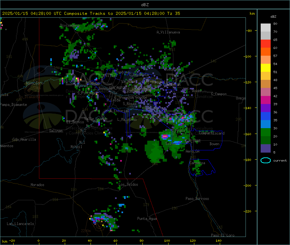The width and height of the screenshot is (290, 245).
Task: Click the Lag.Llancanelo label
Action: tap(20, 224)
